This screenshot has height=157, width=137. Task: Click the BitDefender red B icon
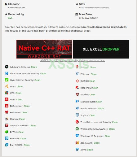(x=7, y=106)
